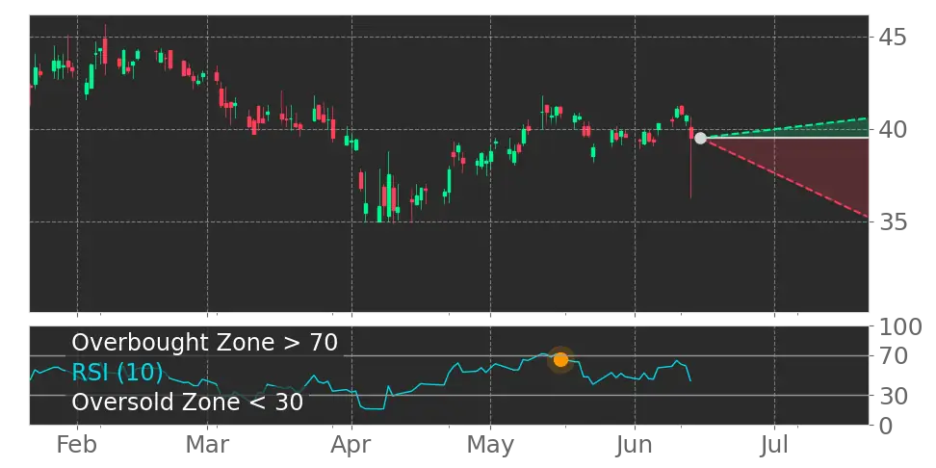Click the 30 RSI axis label
Image resolution: width=936 pixels, height=468 pixels.
click(x=893, y=395)
